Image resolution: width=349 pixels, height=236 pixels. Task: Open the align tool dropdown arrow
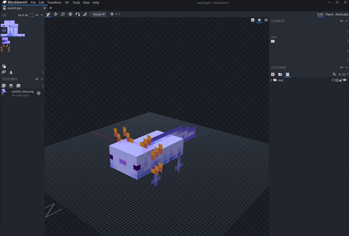point(116,14)
